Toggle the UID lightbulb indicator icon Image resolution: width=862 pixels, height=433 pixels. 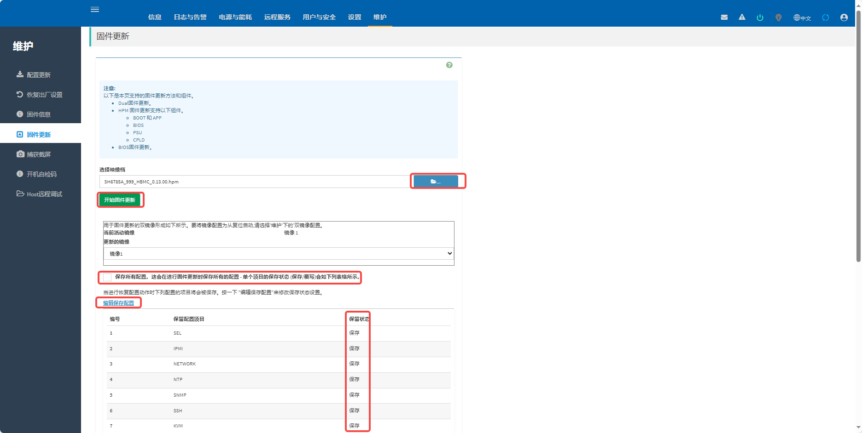778,17
